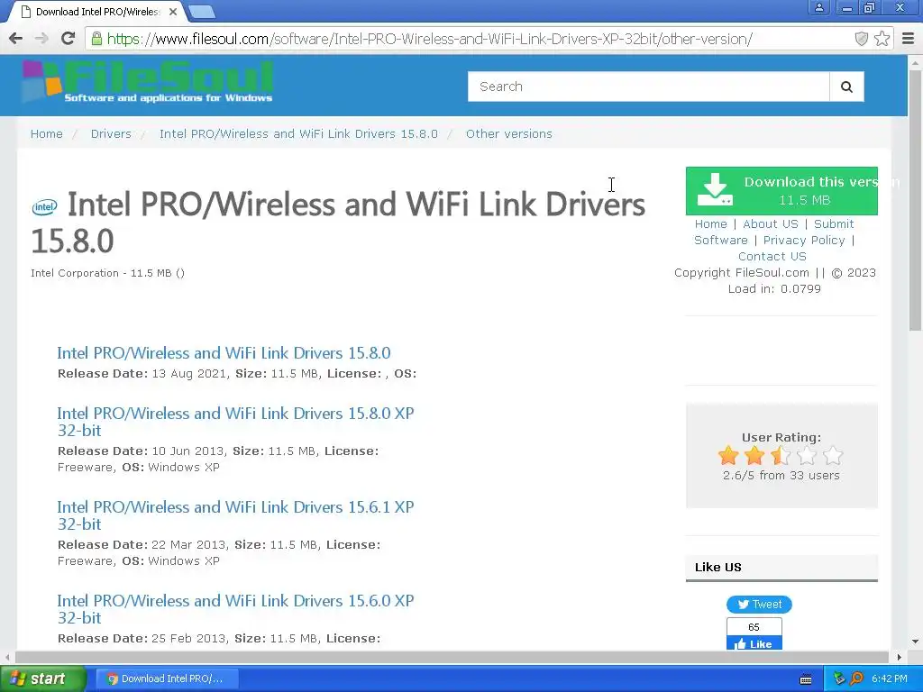The width and height of the screenshot is (923, 692).
Task: Open the Privacy Policy link
Action: (803, 240)
